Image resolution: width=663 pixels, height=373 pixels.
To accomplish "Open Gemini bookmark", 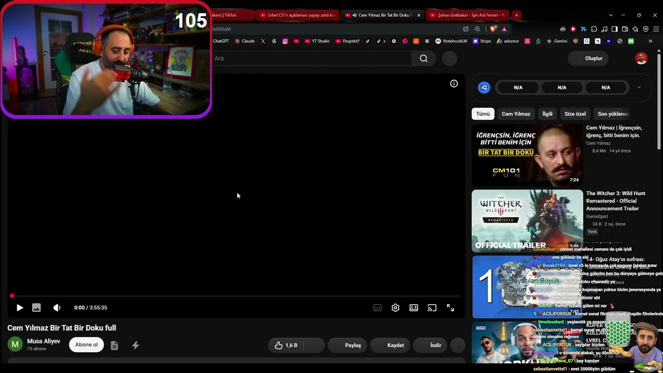I will [x=557, y=41].
